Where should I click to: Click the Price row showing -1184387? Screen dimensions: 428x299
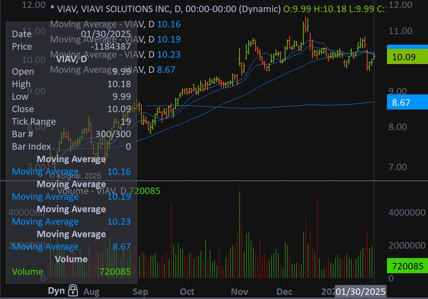(71, 47)
